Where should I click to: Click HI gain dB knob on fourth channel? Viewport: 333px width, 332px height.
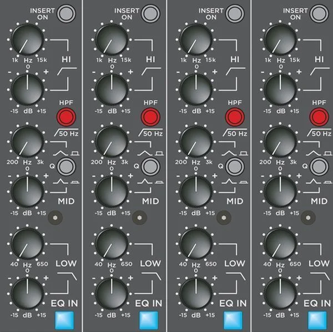point(280,89)
